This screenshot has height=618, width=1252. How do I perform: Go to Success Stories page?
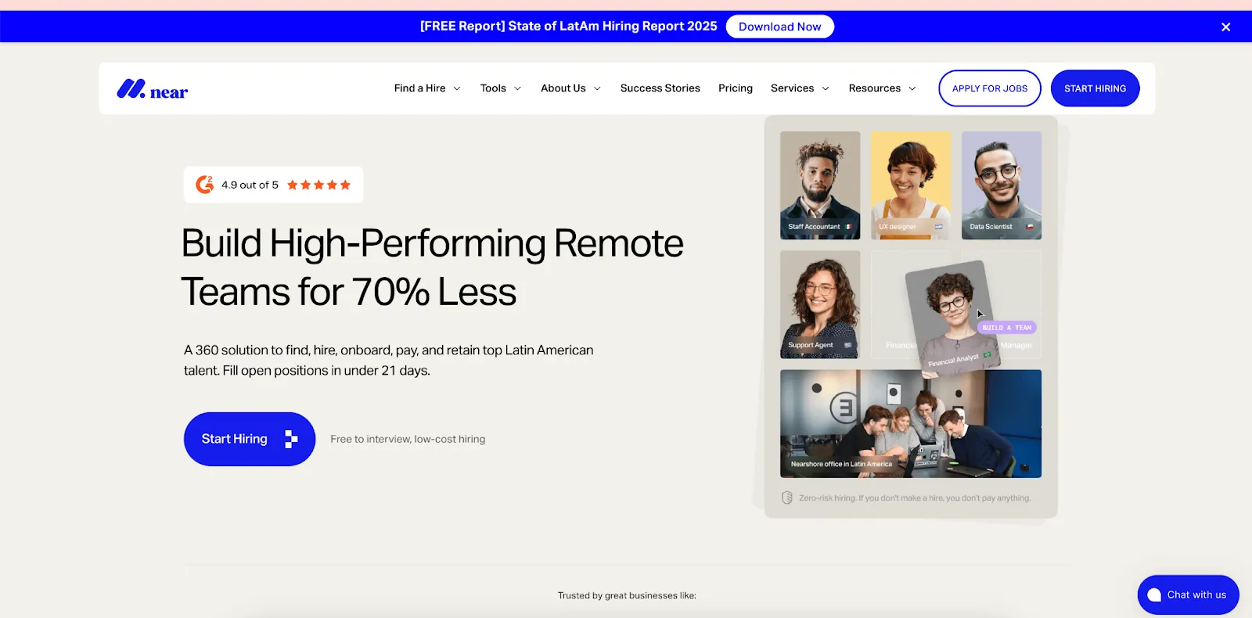pyautogui.click(x=660, y=88)
